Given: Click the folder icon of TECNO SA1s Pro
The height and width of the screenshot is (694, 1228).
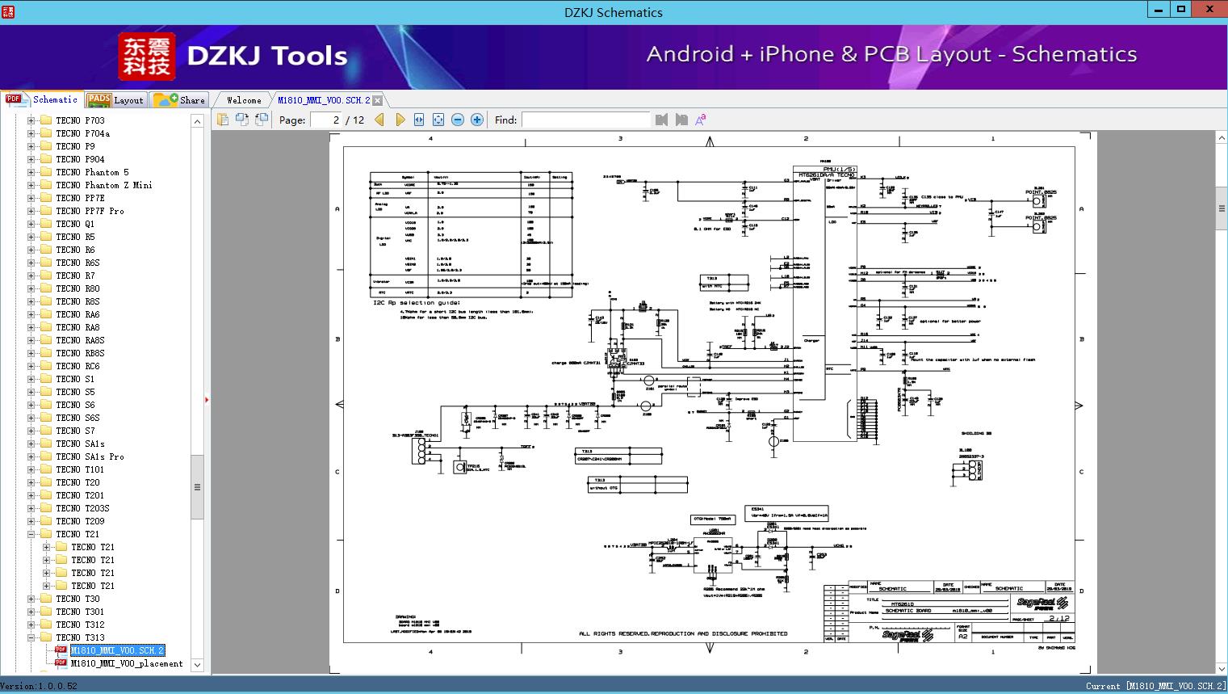Looking at the screenshot, I should coord(46,456).
